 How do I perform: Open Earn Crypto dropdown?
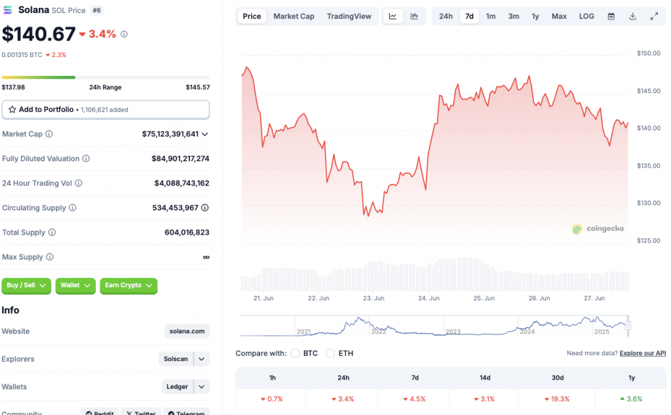tap(128, 285)
